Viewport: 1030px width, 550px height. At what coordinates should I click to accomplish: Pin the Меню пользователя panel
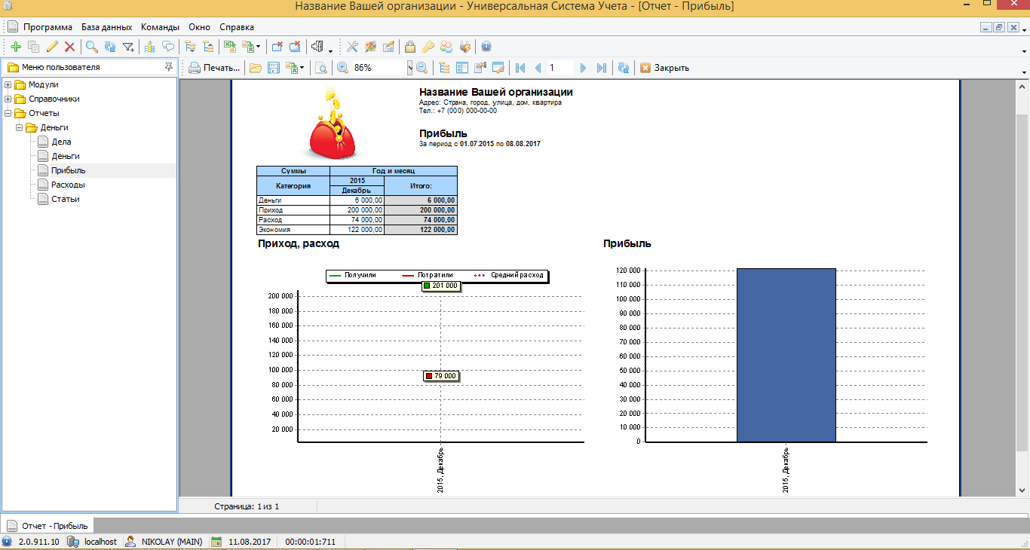168,67
